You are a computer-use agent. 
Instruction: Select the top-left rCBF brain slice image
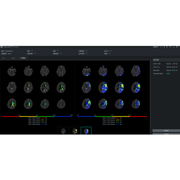coord(12,71)
